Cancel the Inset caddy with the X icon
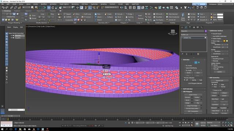 tap(111, 78)
